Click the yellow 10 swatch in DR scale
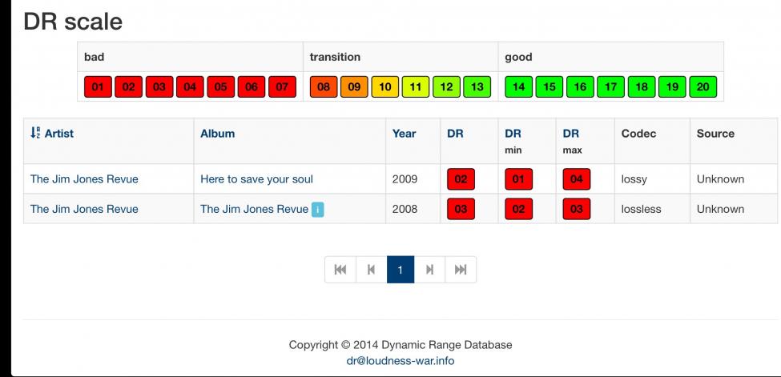 pos(385,86)
